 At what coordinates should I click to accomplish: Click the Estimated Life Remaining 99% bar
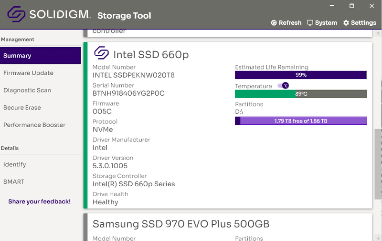[301, 75]
